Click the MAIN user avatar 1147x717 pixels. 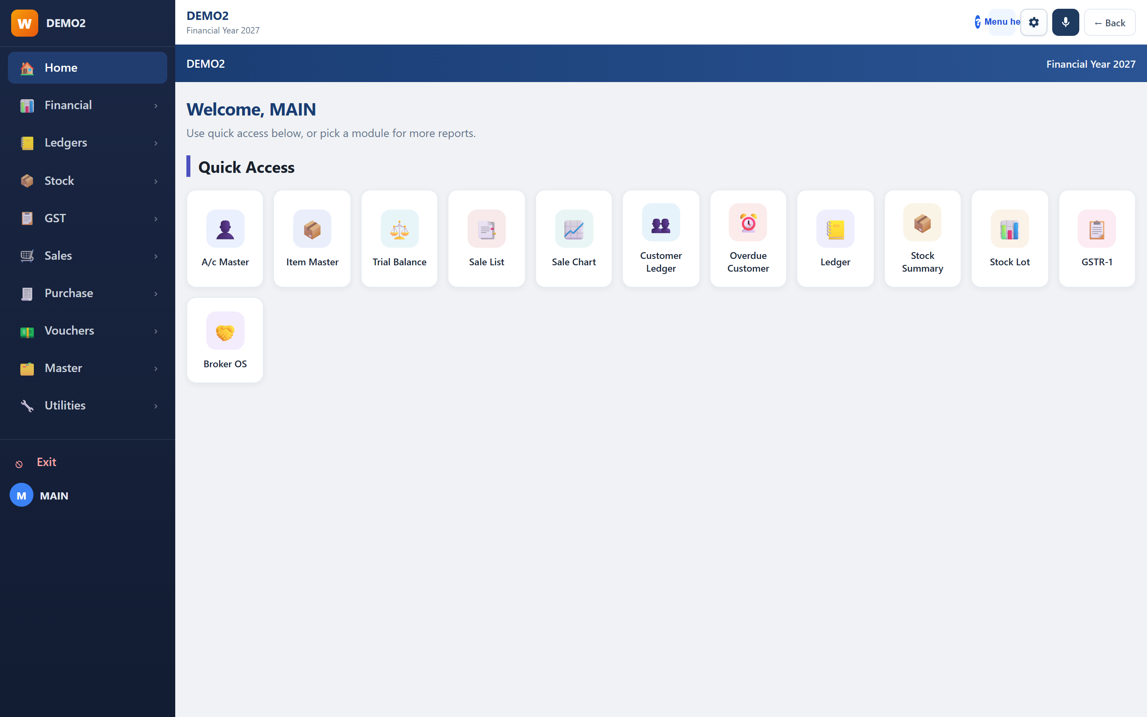[x=22, y=495]
